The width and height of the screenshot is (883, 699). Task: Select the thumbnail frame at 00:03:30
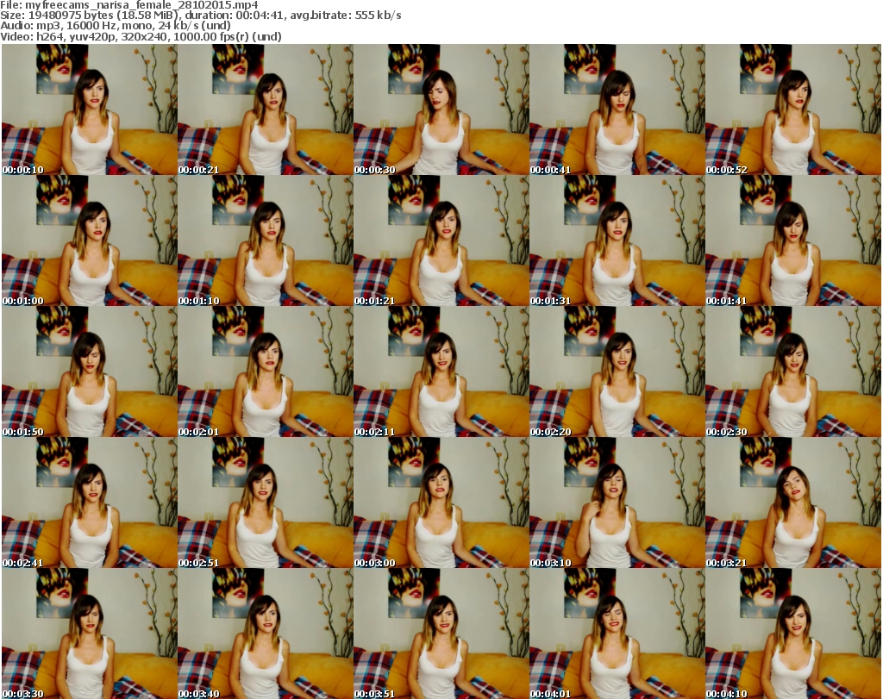pos(90,633)
